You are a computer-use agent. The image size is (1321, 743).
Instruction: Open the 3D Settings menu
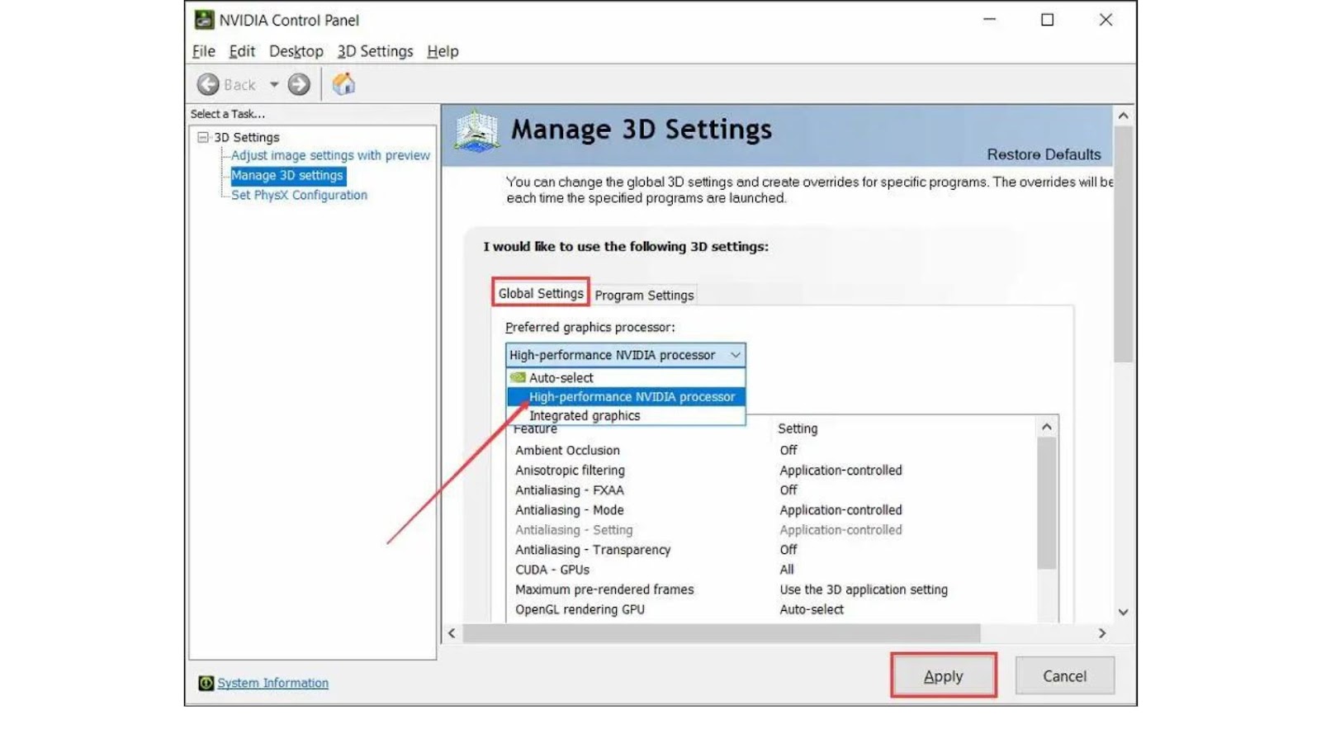pos(375,51)
